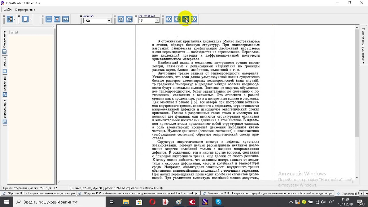Click the correction icon below Коррекция tab
Viewport: 368px width, 207px height.
[4, 95]
